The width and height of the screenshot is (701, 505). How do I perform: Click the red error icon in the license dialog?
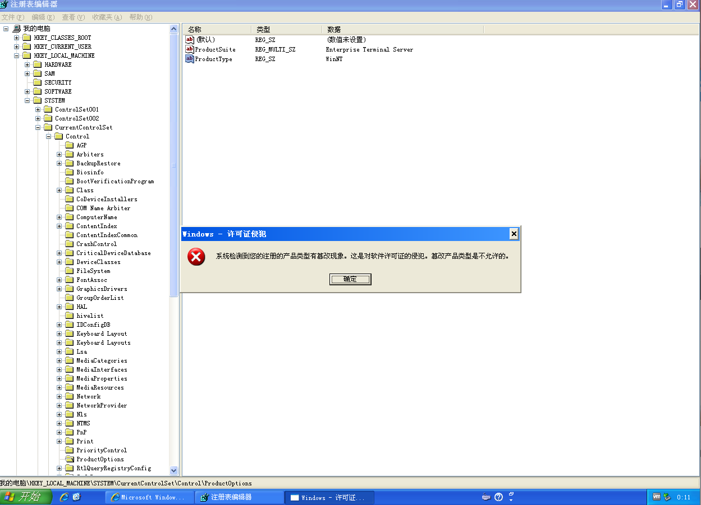(196, 257)
